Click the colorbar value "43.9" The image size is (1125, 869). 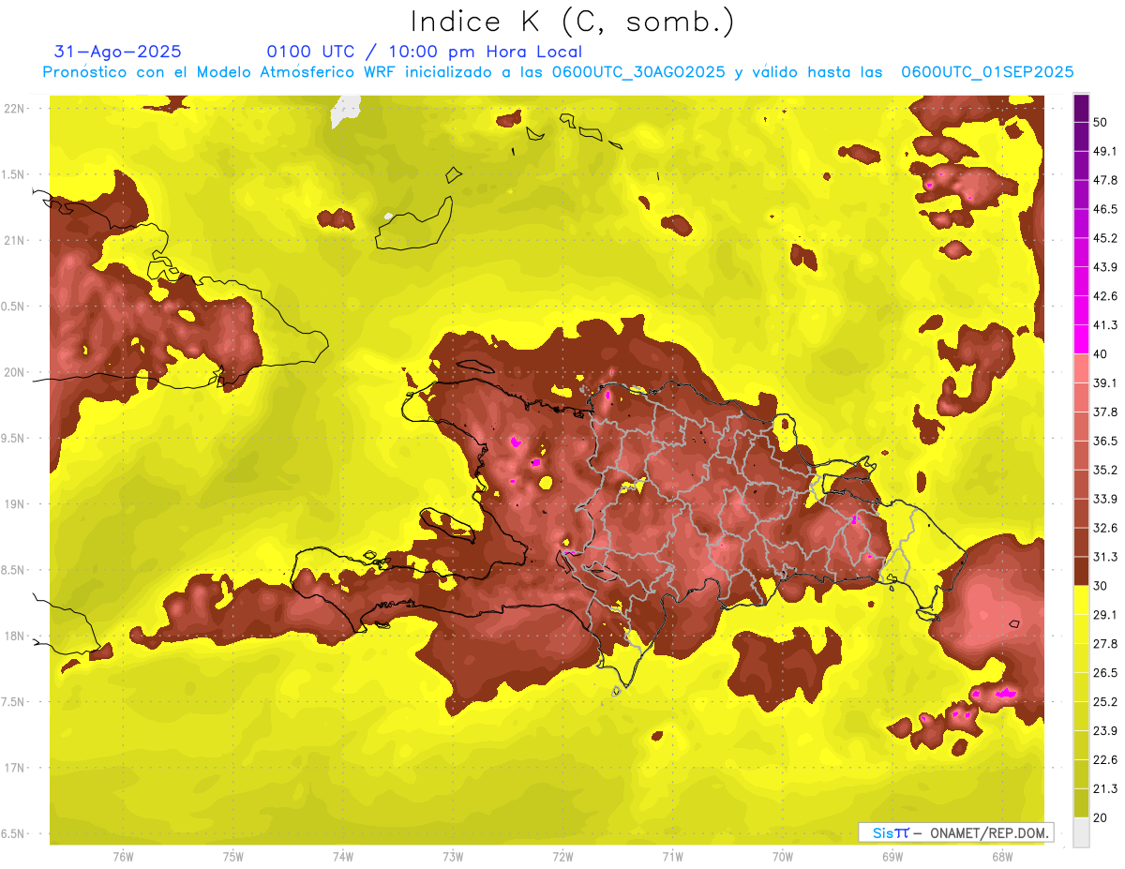(1104, 267)
